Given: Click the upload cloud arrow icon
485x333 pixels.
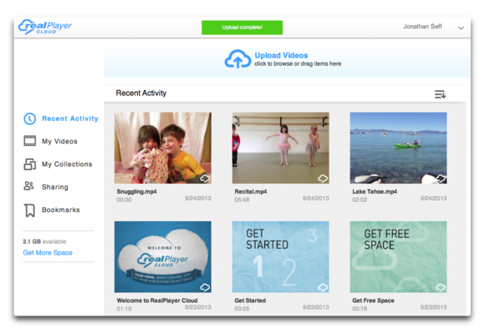Looking at the screenshot, I should coord(237,58).
